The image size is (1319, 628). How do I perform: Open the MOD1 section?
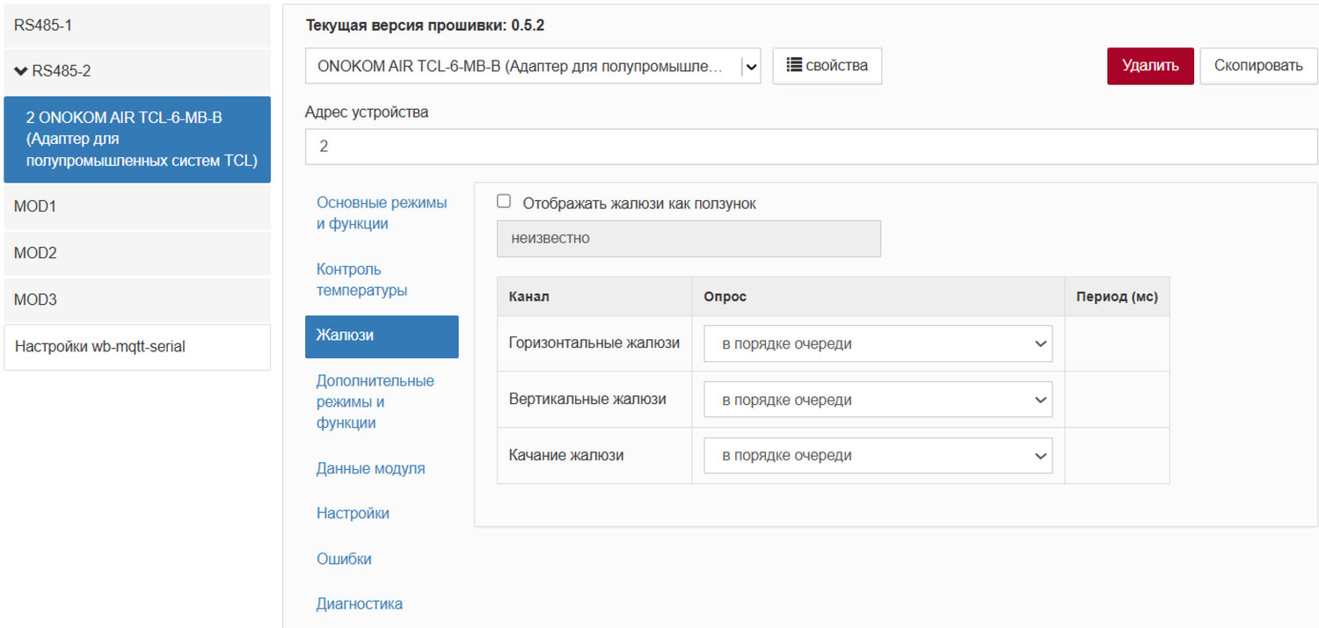(x=137, y=206)
